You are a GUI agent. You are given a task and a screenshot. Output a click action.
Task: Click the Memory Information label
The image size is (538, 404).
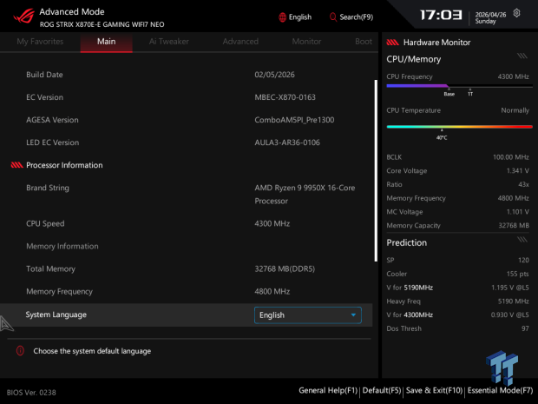click(62, 247)
